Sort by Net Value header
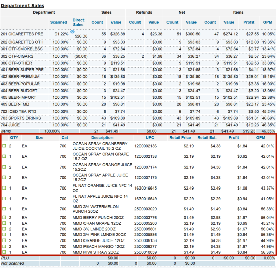Viewport: 280px width, 268px height. click(191, 22)
